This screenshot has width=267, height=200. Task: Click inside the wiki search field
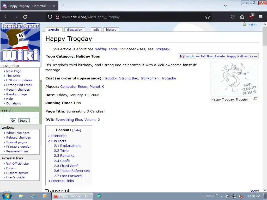tap(20, 116)
